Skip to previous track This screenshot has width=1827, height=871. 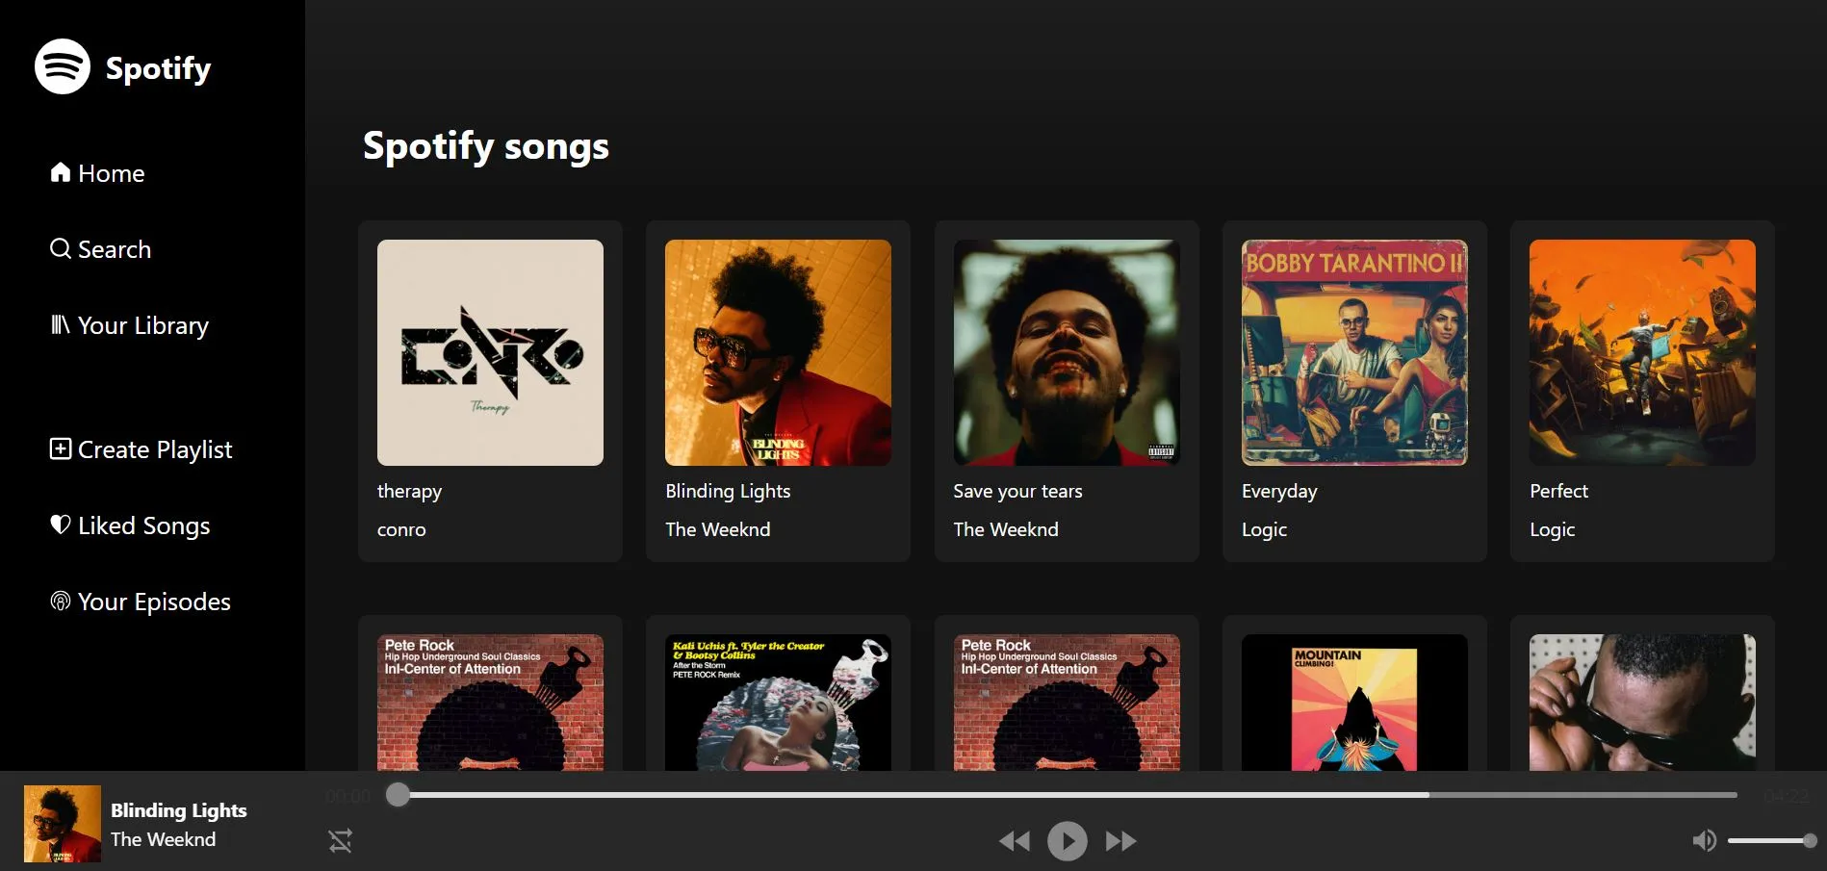1015,841
